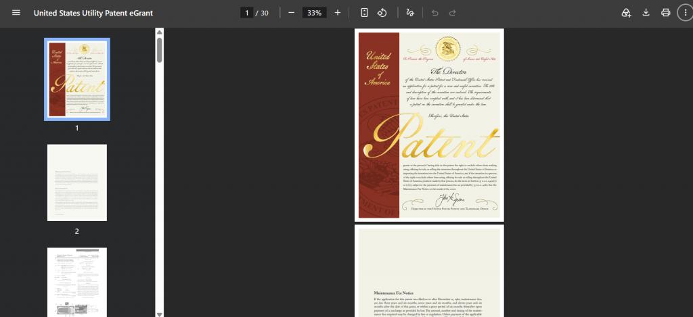Viewport: 693px width, 317px height.
Task: Print the document
Action: 666,13
